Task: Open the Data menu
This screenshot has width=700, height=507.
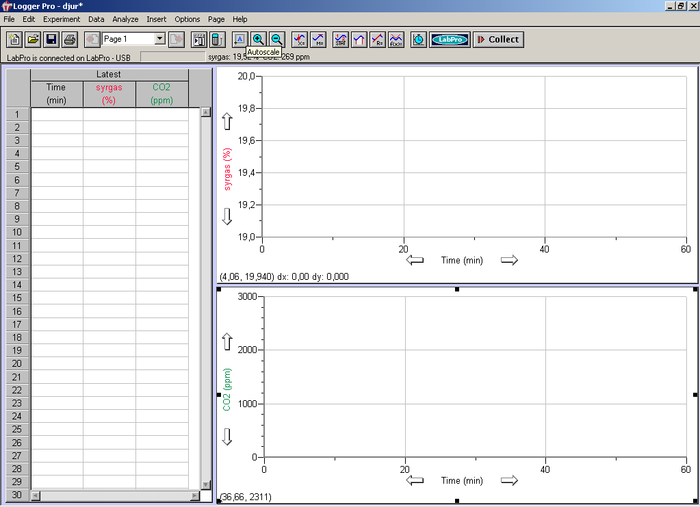Action: (96, 19)
